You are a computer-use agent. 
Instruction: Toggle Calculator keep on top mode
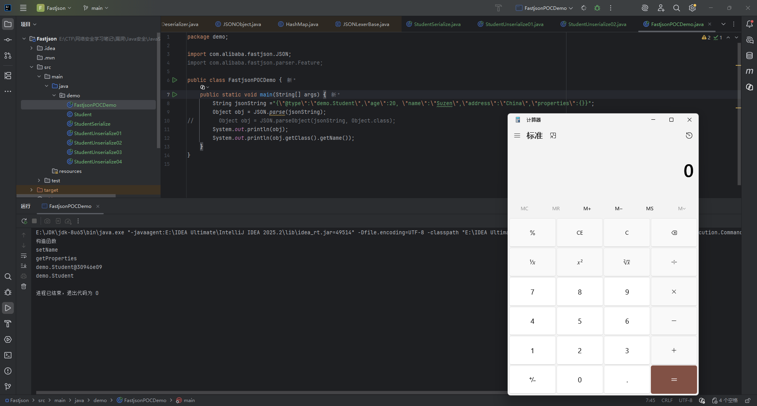coord(553,135)
